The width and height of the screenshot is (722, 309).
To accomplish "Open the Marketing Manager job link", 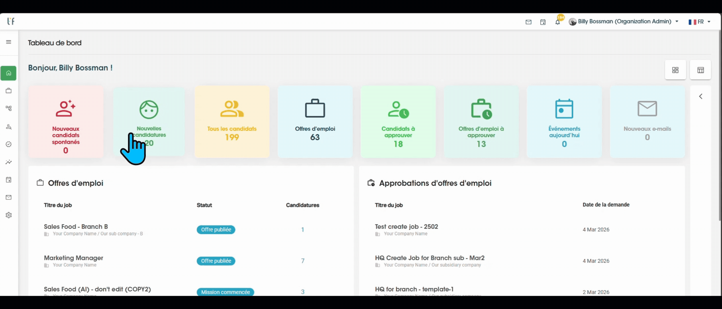I will coord(73,258).
